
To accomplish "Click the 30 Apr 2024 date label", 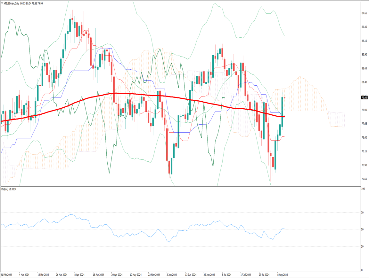I will tap(118, 274).
